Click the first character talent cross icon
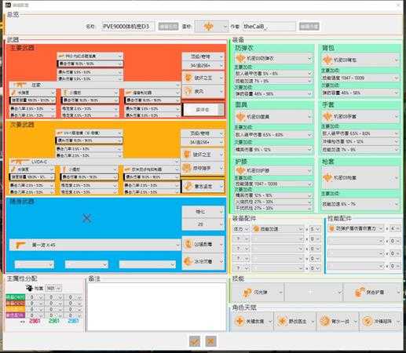406x353 pixels. [239, 321]
